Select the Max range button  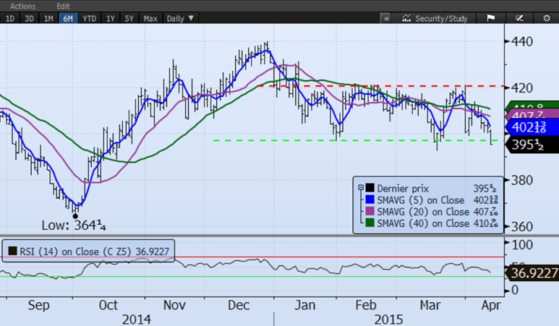[x=150, y=18]
